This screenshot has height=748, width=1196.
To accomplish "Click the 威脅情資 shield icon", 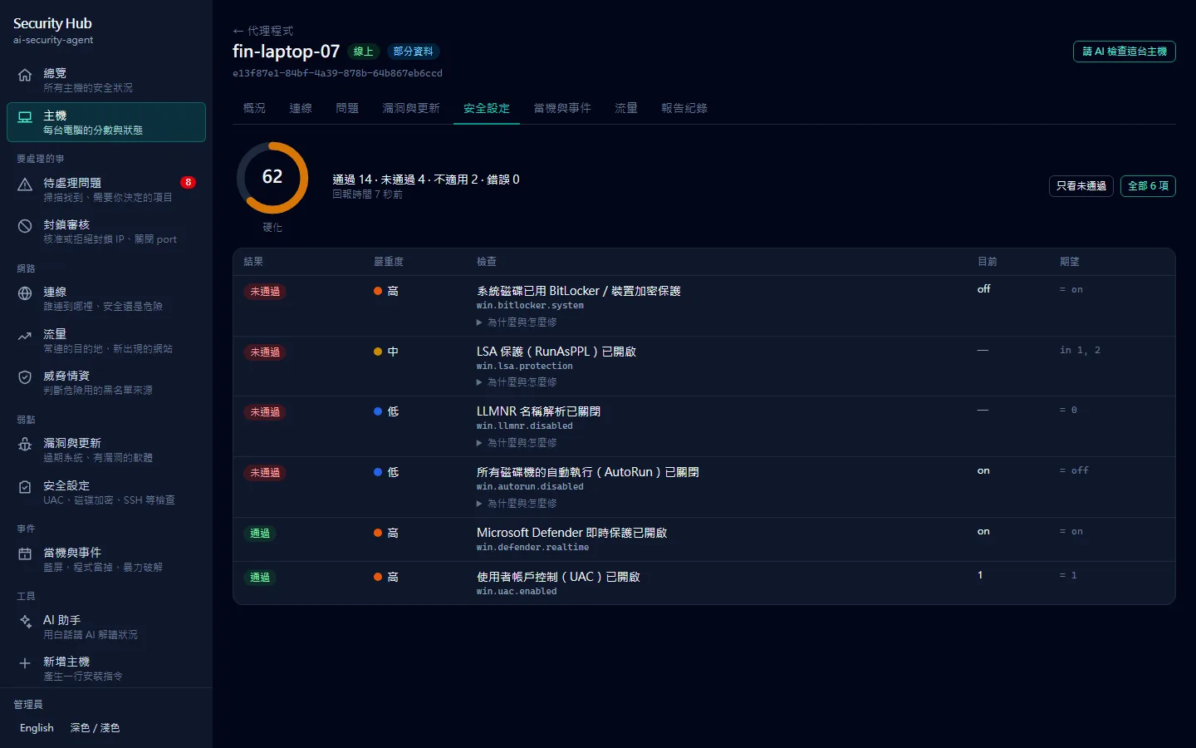I will point(25,377).
